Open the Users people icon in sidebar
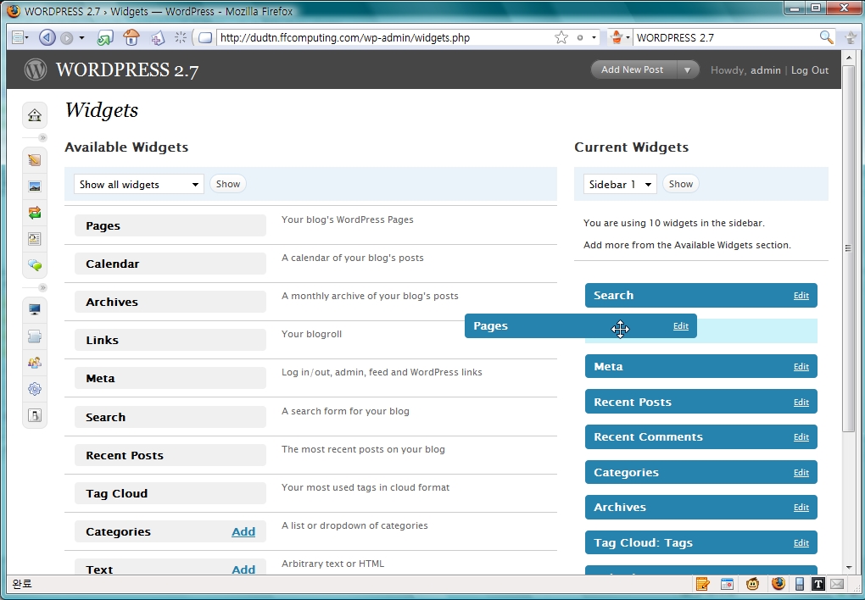Image resolution: width=865 pixels, height=600 pixels. coord(35,363)
